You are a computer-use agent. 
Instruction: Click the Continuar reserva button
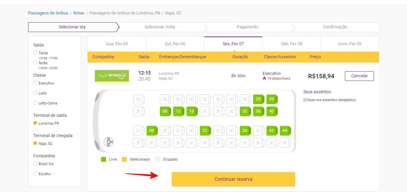coord(233,179)
